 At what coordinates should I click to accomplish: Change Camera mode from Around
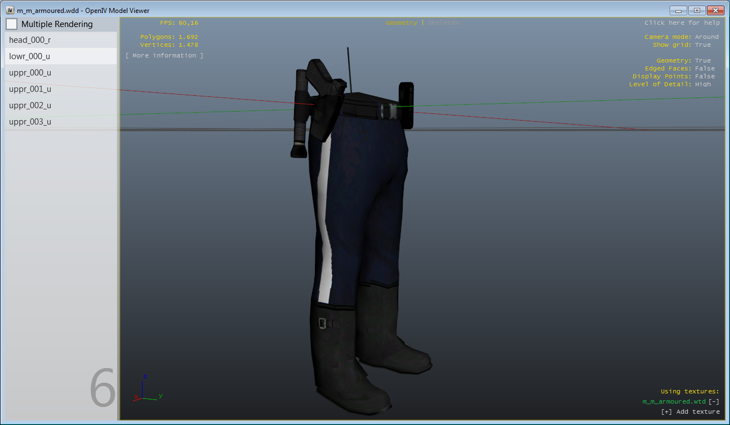(x=706, y=37)
